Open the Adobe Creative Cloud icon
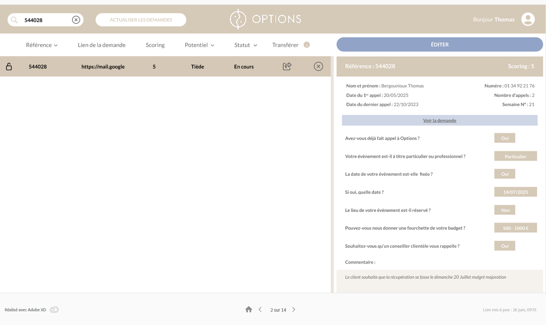Image resolution: width=546 pixels, height=325 pixels. [54, 310]
